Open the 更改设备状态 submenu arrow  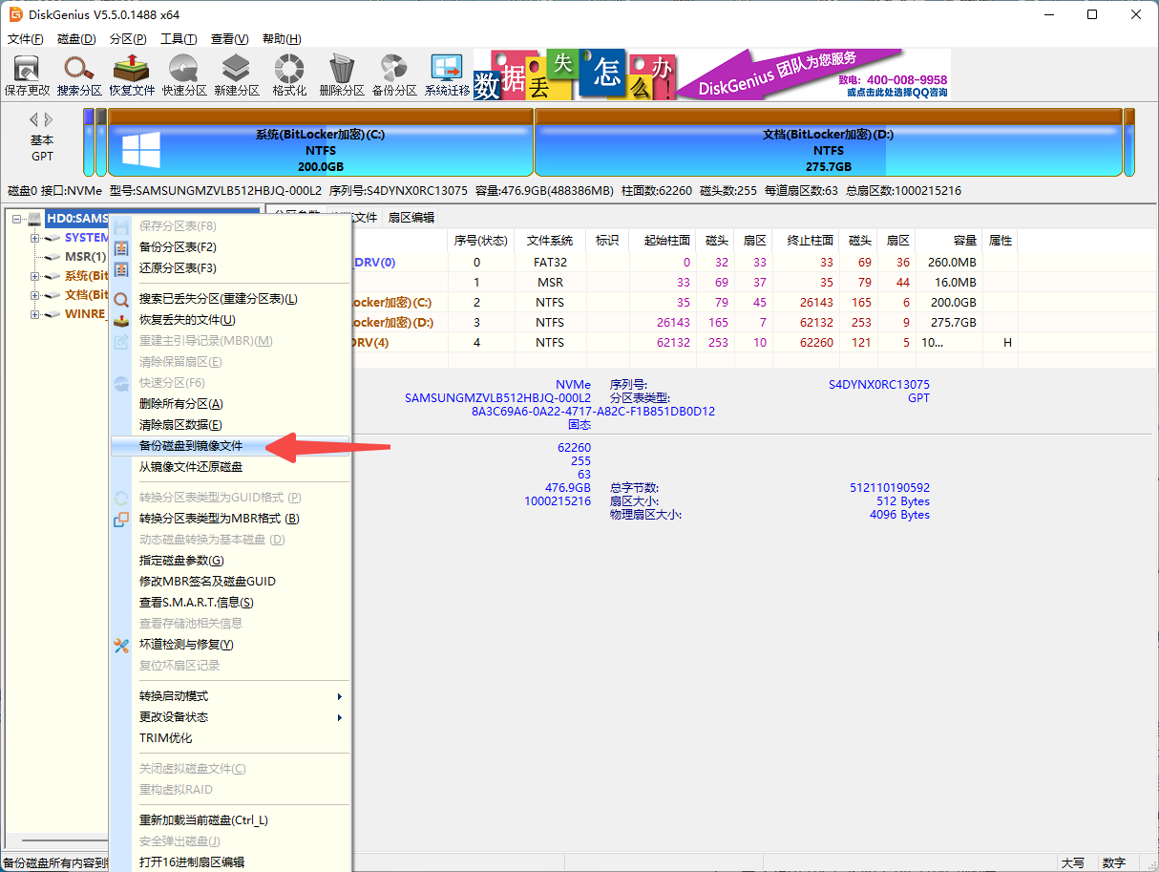click(339, 717)
